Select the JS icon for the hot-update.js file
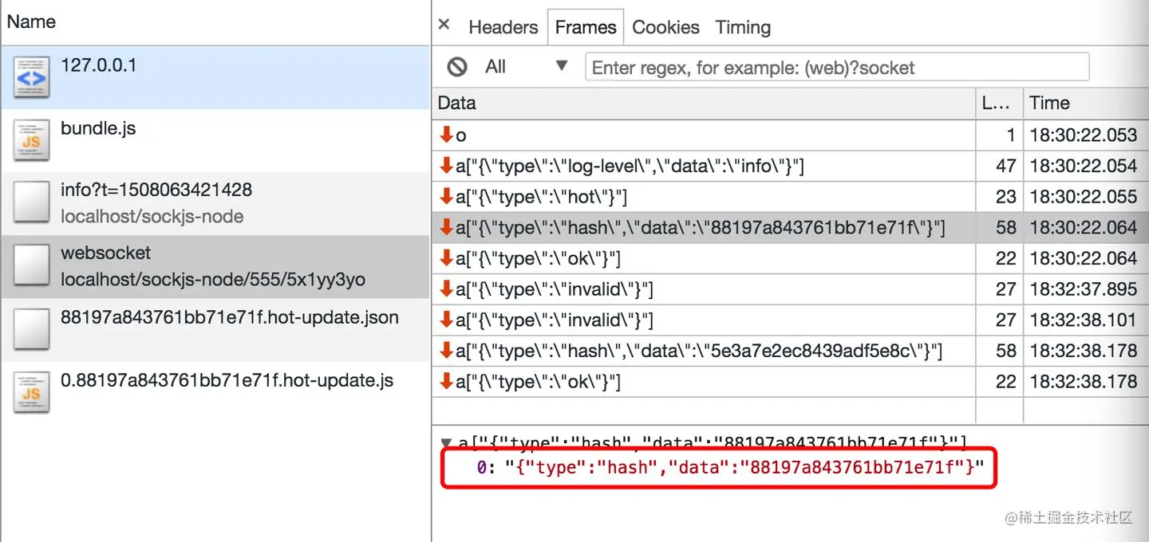Viewport: 1149px width, 542px height. [x=31, y=391]
